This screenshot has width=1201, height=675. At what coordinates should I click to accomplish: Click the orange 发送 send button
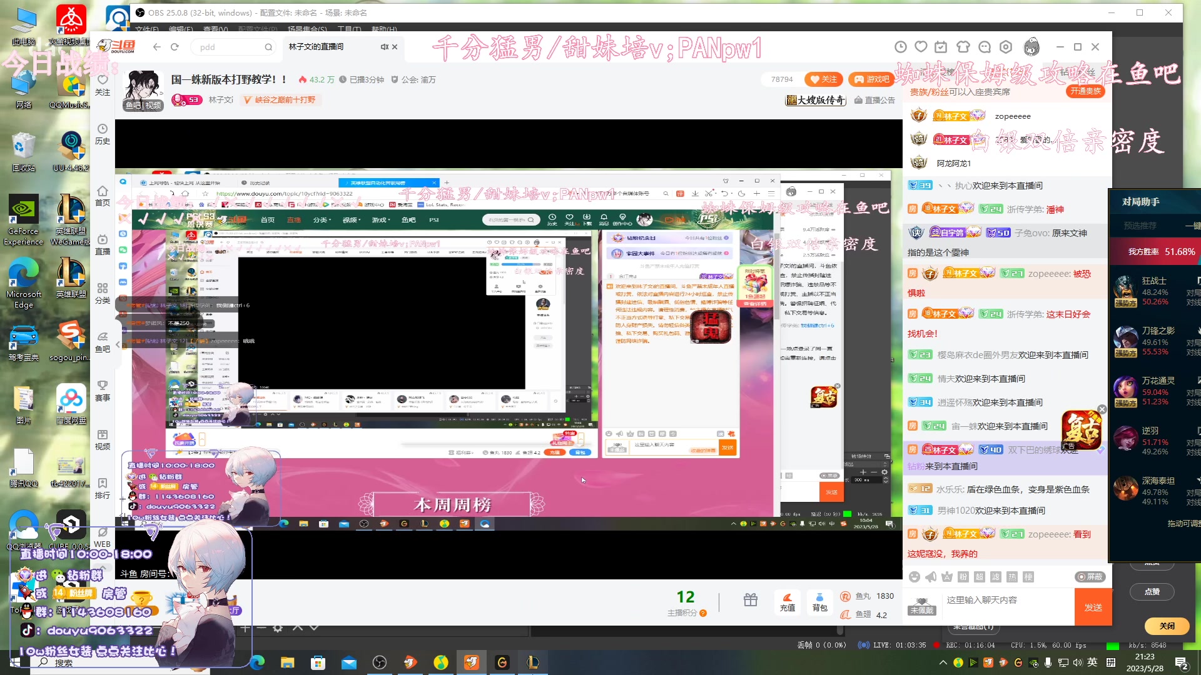[x=1093, y=607]
